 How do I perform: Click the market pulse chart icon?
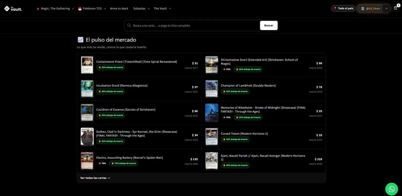click(x=80, y=40)
